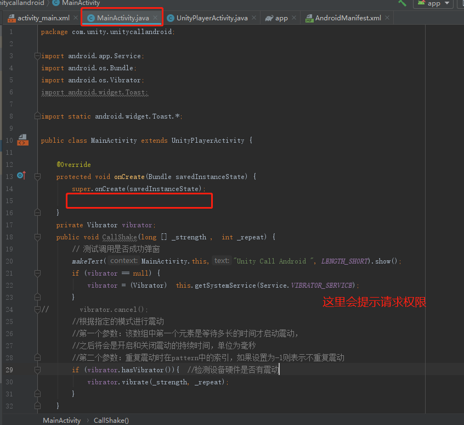Close the app tab
The image size is (464, 425).
[x=294, y=18]
